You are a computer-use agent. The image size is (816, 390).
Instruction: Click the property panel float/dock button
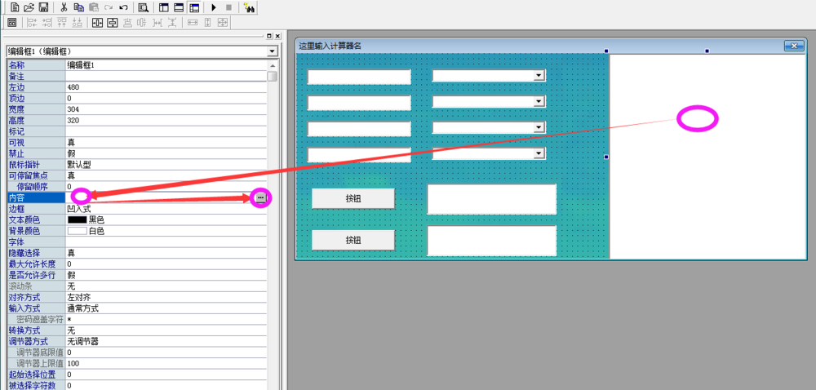(x=269, y=36)
